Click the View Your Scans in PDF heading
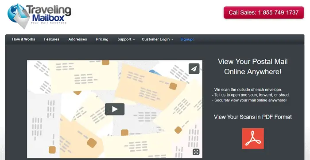 coord(253,117)
